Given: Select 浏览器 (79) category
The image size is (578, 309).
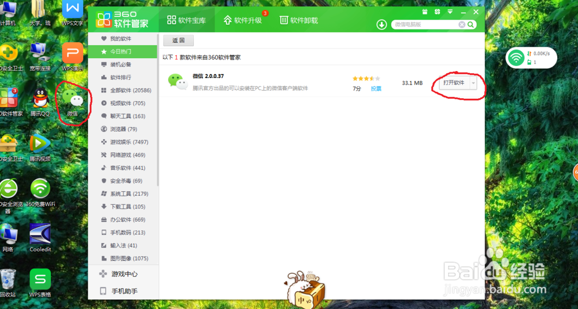Looking at the screenshot, I should tap(123, 129).
